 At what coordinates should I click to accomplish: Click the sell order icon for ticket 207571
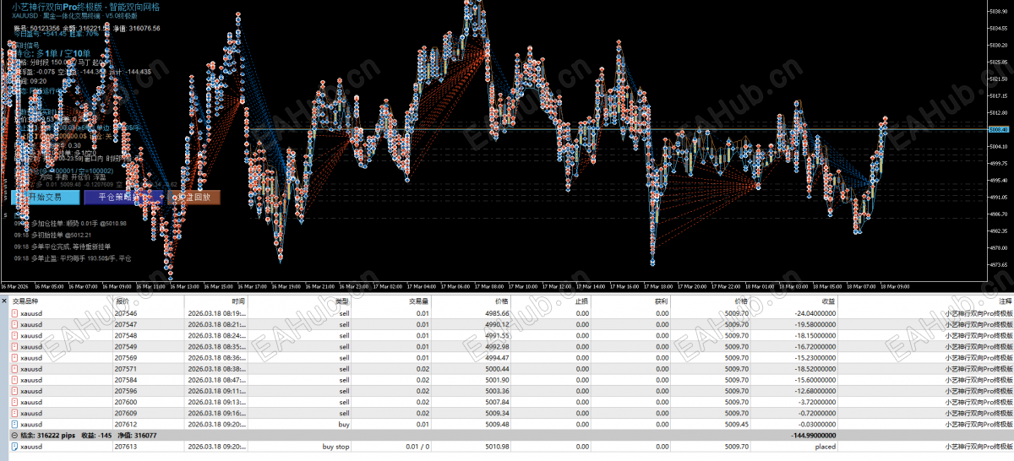tap(14, 368)
